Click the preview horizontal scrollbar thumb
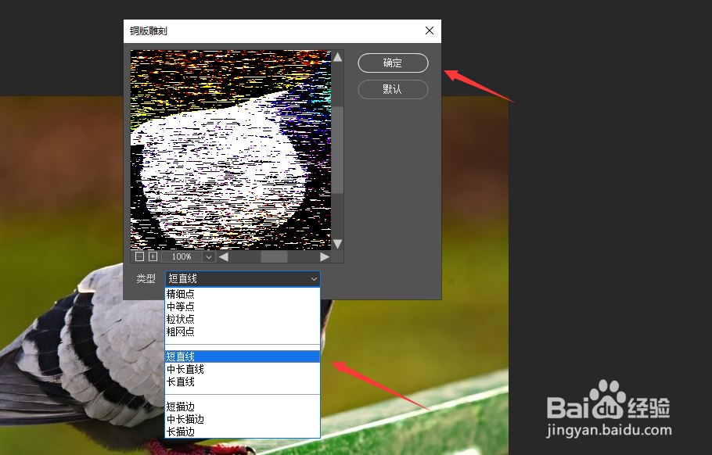This screenshot has height=455, width=712. (274, 256)
